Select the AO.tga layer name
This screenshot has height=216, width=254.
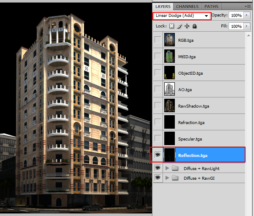(185, 90)
